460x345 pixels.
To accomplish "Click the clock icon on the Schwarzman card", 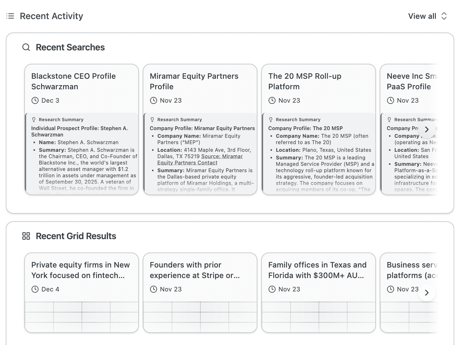I will pos(35,100).
